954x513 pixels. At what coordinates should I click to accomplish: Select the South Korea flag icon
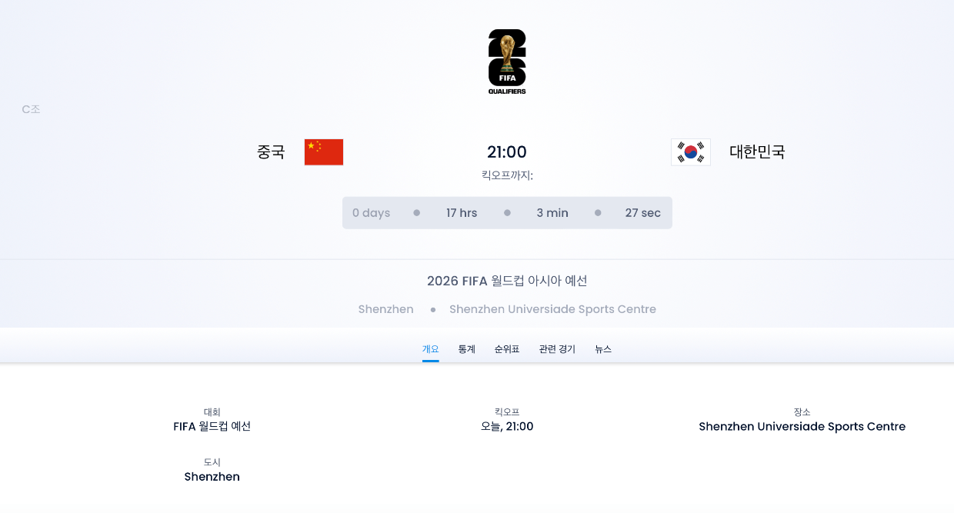[x=690, y=152]
